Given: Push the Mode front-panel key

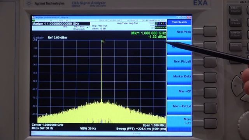Looking at the screenshot, I should pos(235,47).
